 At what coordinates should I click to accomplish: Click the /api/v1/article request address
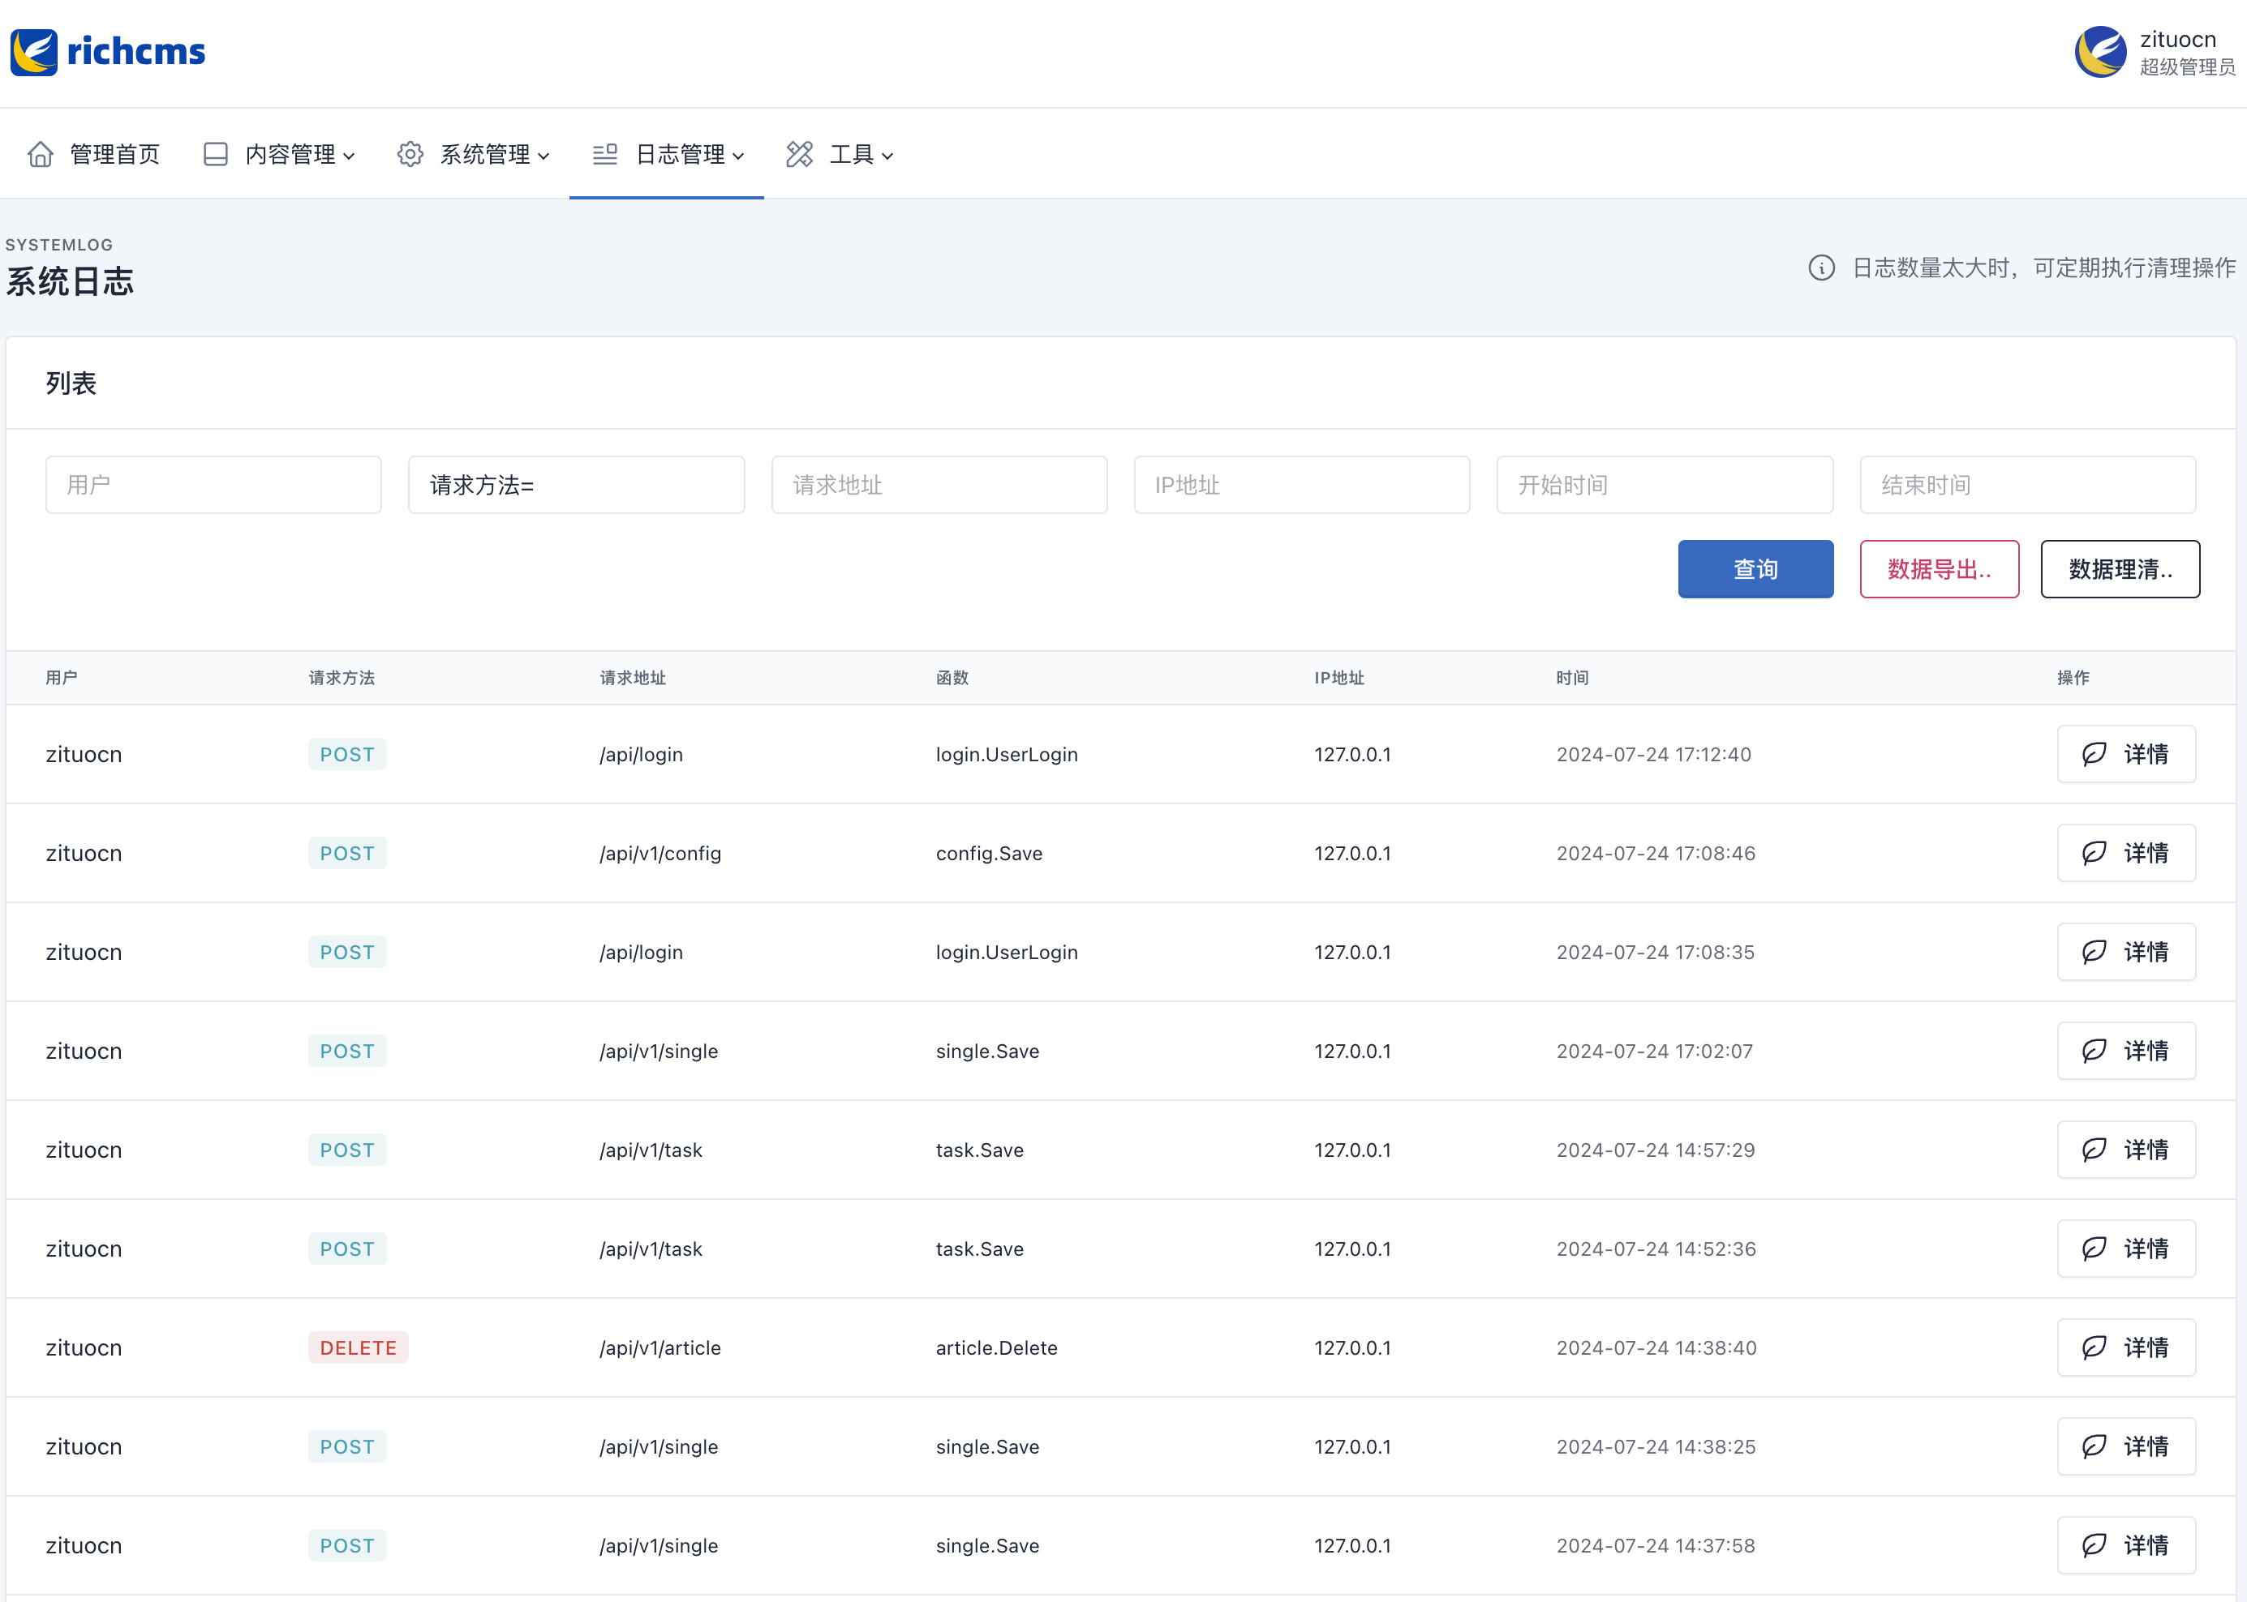(660, 1347)
